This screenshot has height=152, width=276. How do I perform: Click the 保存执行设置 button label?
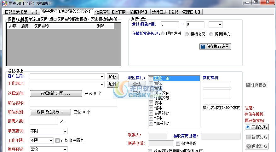(x=218, y=46)
